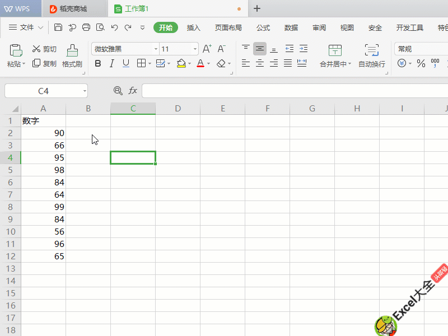
Task: Click the clear/eraser icon
Action: (221, 63)
